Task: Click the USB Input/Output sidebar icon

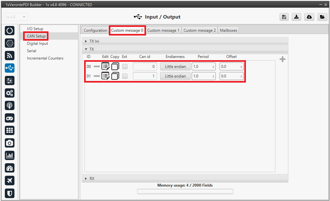Action: click(10, 68)
